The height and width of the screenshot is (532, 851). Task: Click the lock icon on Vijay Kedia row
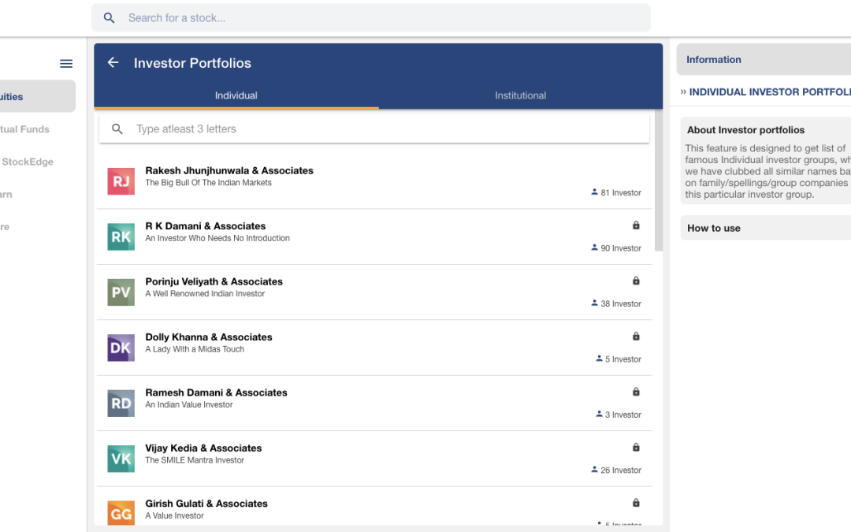[x=636, y=448]
